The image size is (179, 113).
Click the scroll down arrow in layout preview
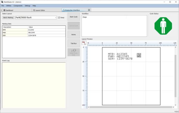pos(175,105)
